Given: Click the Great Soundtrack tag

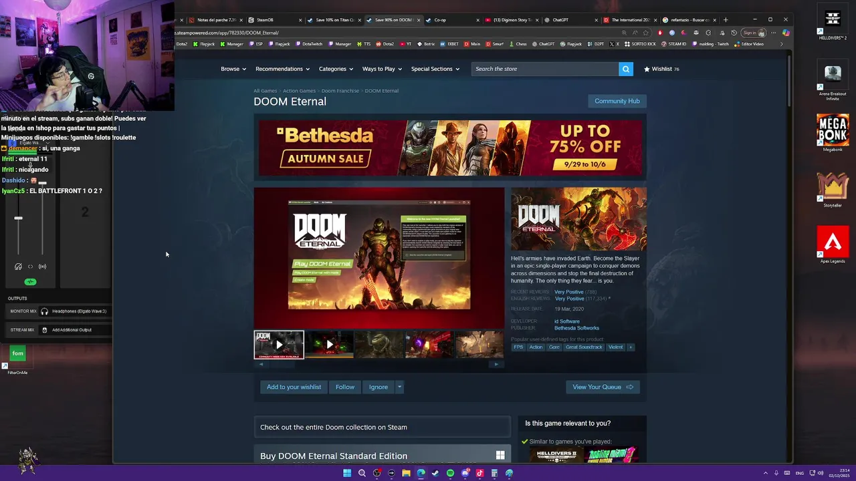Looking at the screenshot, I should click(584, 347).
